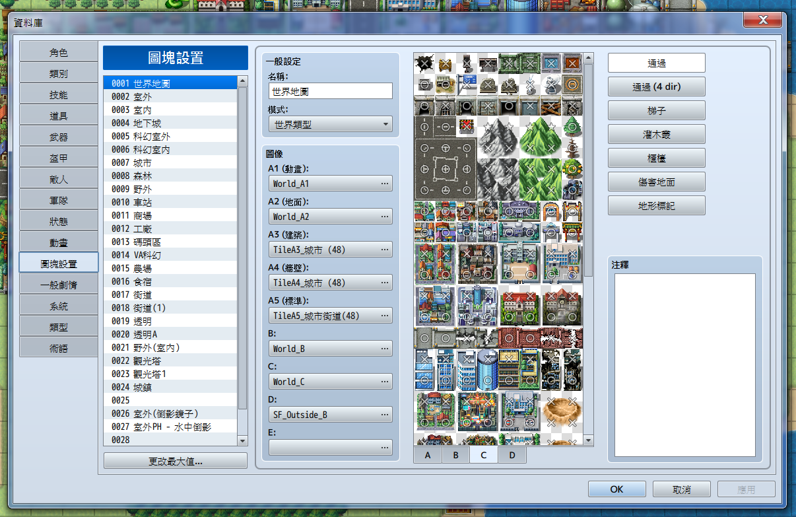Toggle passage on the wind turbine tile

coord(530,85)
